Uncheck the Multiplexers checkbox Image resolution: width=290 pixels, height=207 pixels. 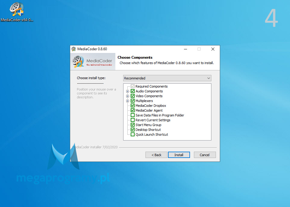pos(133,101)
